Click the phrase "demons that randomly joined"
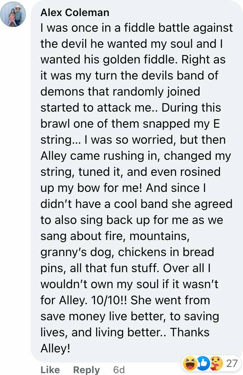This screenshot has height=375, width=243. 120,92
